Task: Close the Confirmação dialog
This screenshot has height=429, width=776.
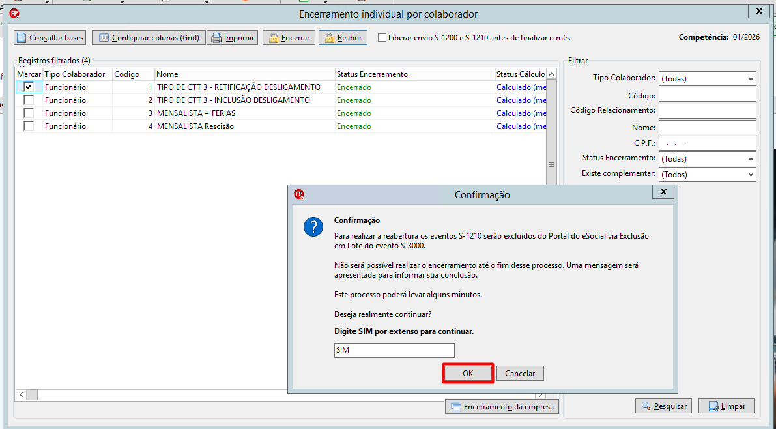Action: pyautogui.click(x=663, y=192)
